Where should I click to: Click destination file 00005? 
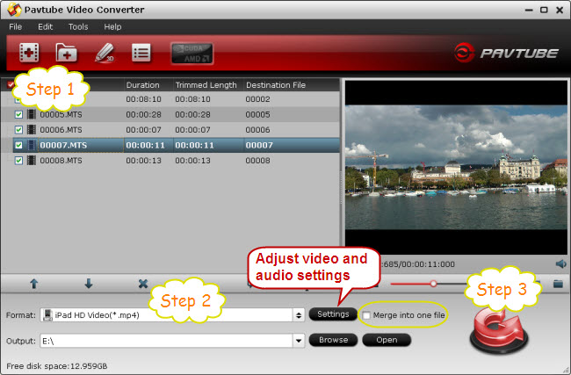coord(257,115)
